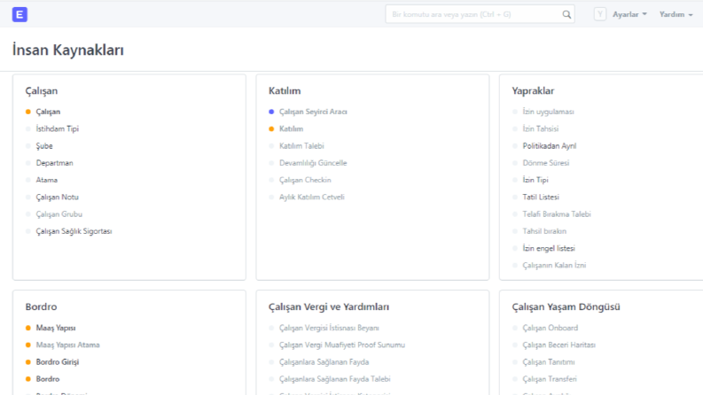This screenshot has height=395, width=703.
Task: Open Aylık Katılım Cetveli report
Action: click(311, 197)
